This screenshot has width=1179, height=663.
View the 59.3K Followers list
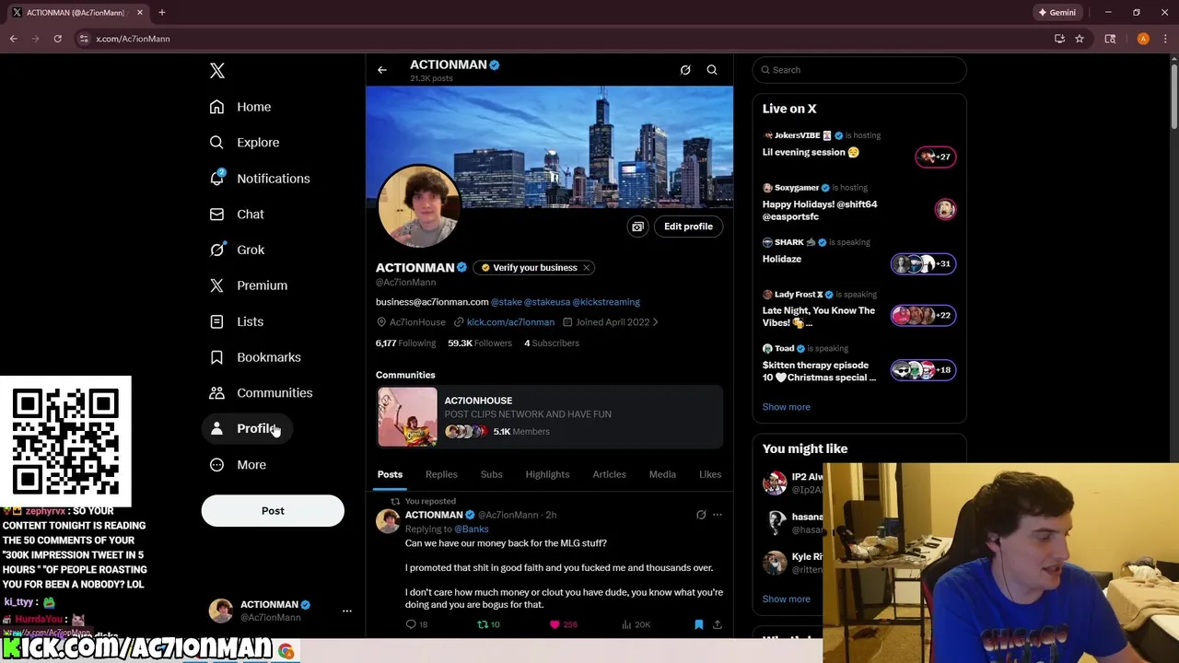tap(480, 343)
